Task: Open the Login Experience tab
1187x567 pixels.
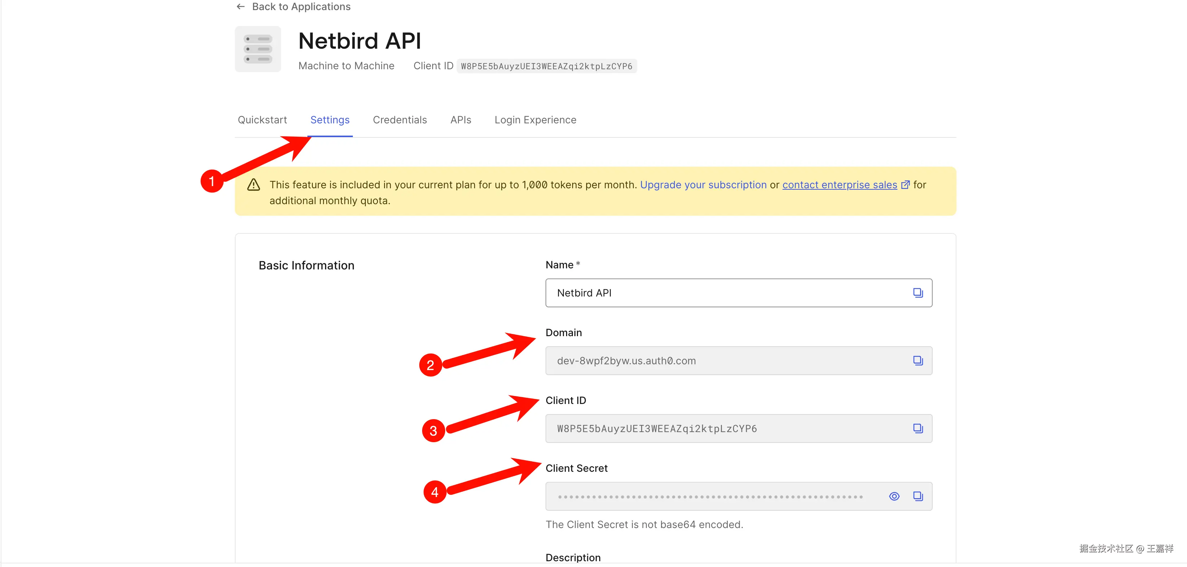Action: click(535, 120)
